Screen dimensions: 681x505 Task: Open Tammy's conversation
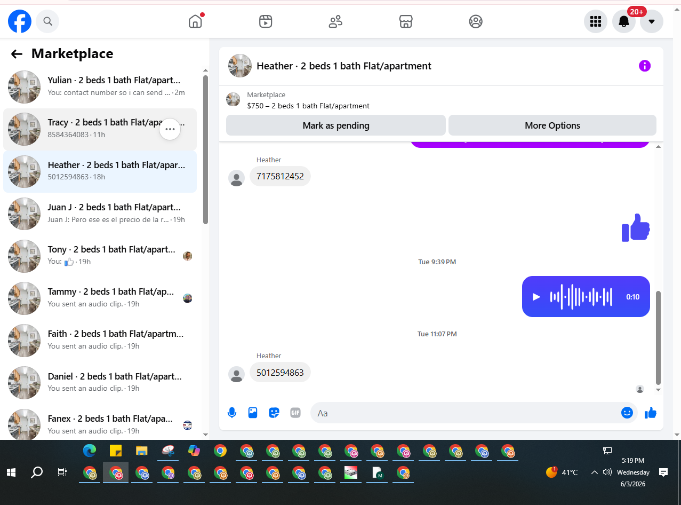click(100, 298)
